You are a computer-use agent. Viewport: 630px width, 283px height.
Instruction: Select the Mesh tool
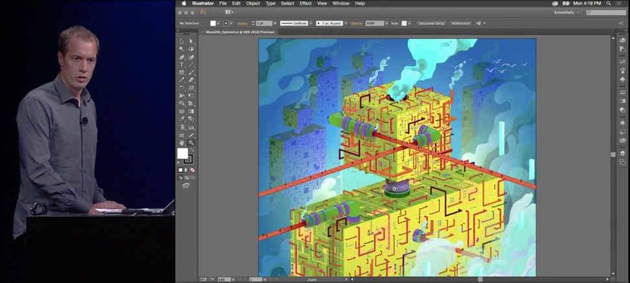point(182,111)
